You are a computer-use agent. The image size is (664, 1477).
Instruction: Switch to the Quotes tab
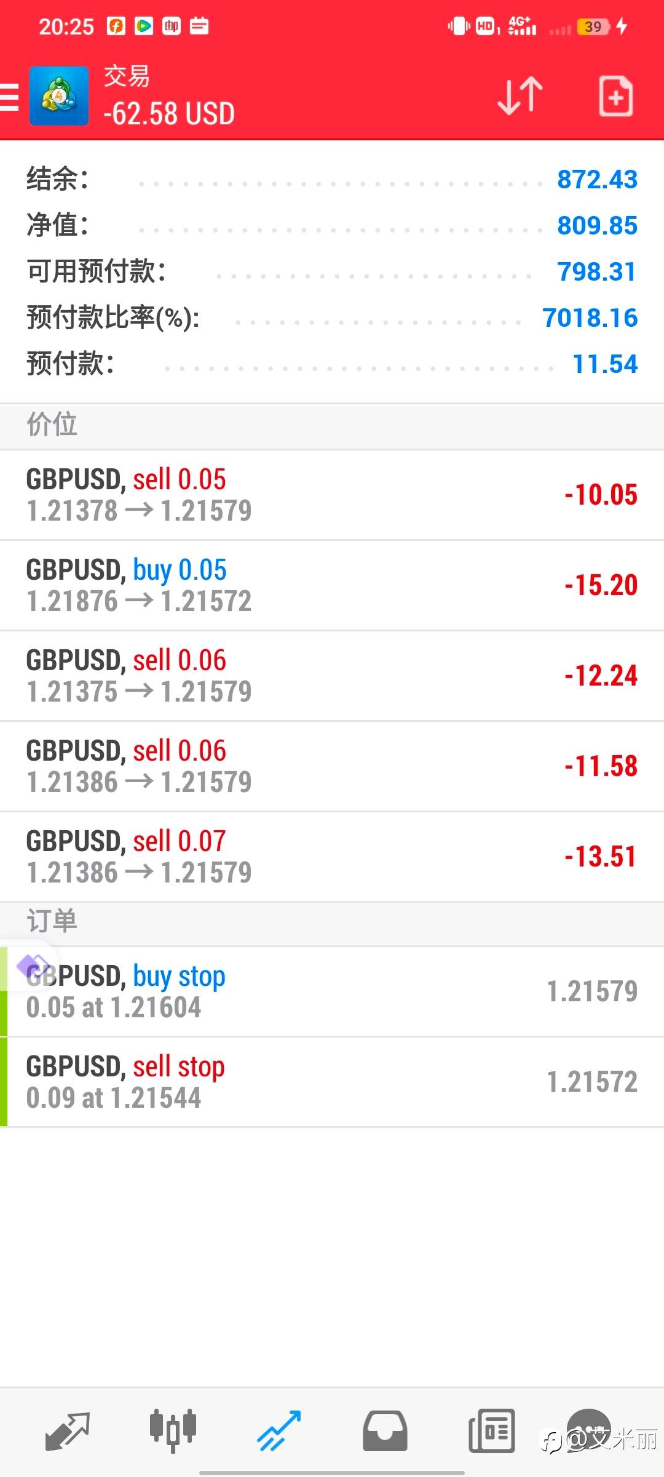point(68,1430)
